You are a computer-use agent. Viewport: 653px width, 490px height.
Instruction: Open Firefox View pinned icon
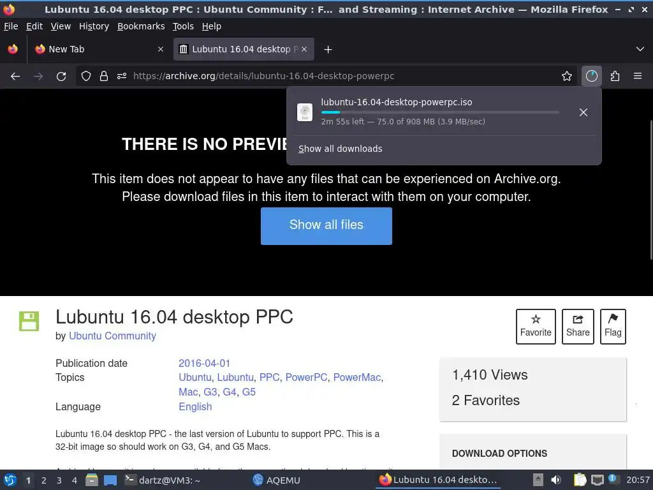point(13,49)
